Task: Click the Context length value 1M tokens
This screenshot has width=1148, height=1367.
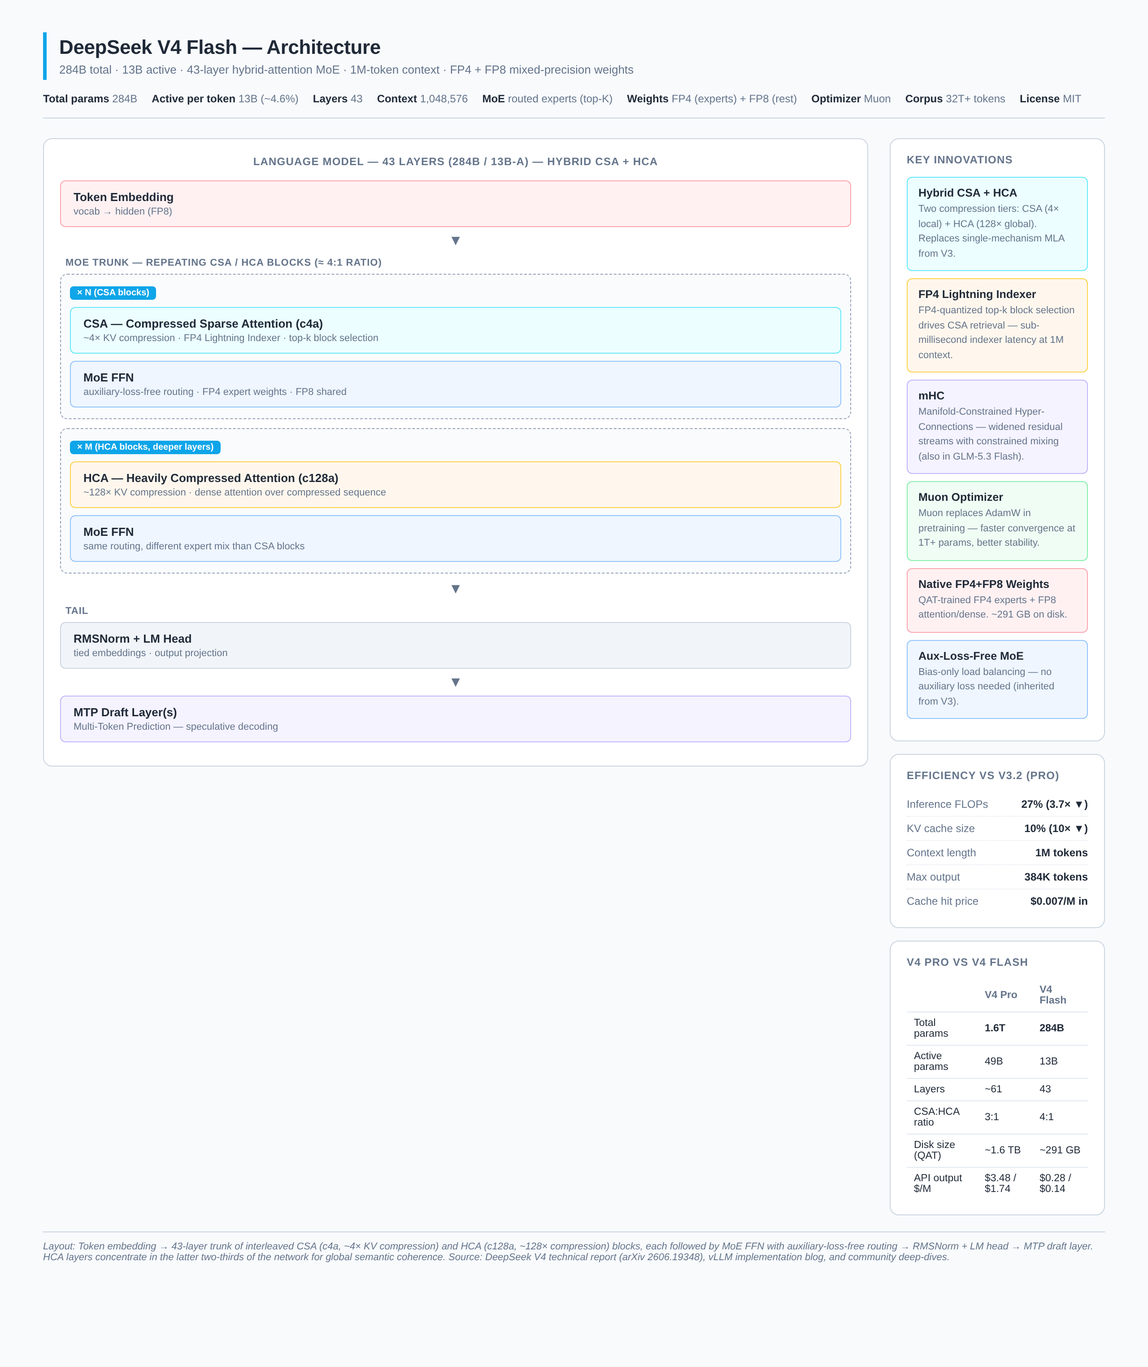Action: [1061, 853]
